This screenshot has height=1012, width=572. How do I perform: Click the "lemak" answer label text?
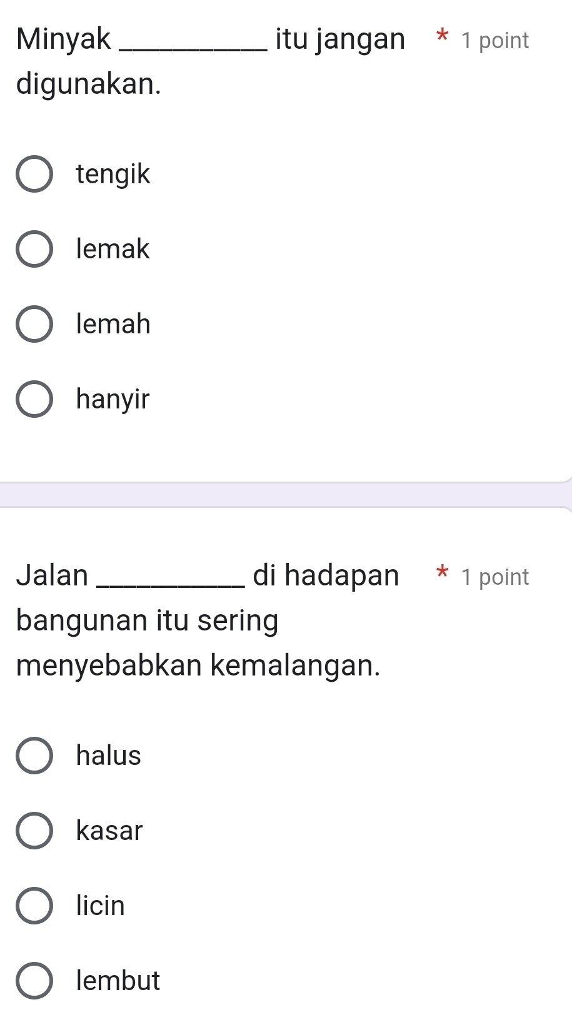click(x=113, y=249)
